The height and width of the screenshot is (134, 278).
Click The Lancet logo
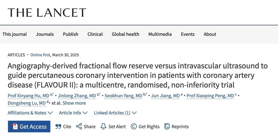pos(47,12)
